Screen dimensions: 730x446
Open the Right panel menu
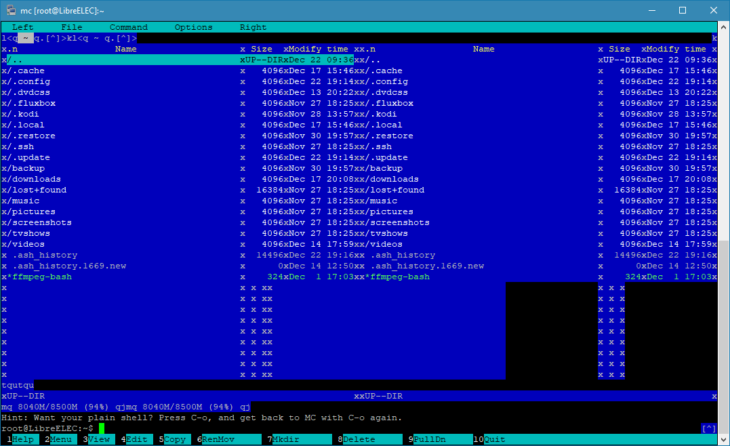click(x=253, y=27)
